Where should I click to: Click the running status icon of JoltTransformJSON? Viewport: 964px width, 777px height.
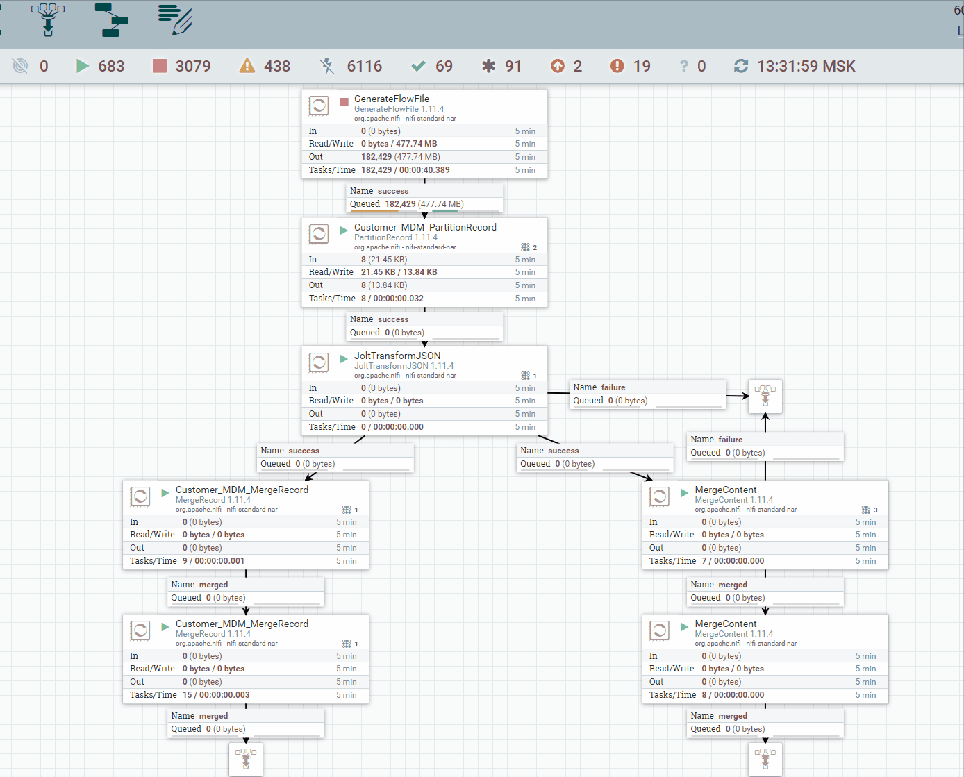click(x=344, y=359)
